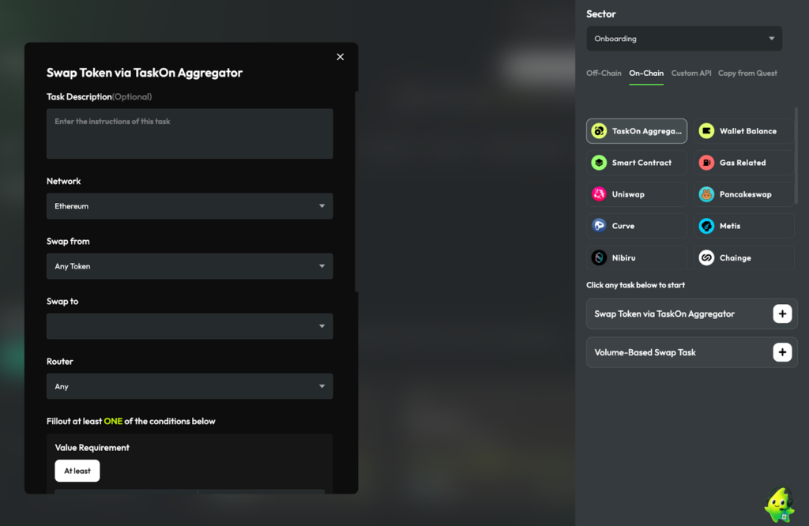
Task: Switch to the Custom API tab
Action: tap(690, 73)
